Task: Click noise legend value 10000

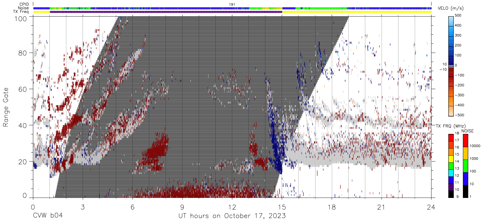Action: point(475,145)
